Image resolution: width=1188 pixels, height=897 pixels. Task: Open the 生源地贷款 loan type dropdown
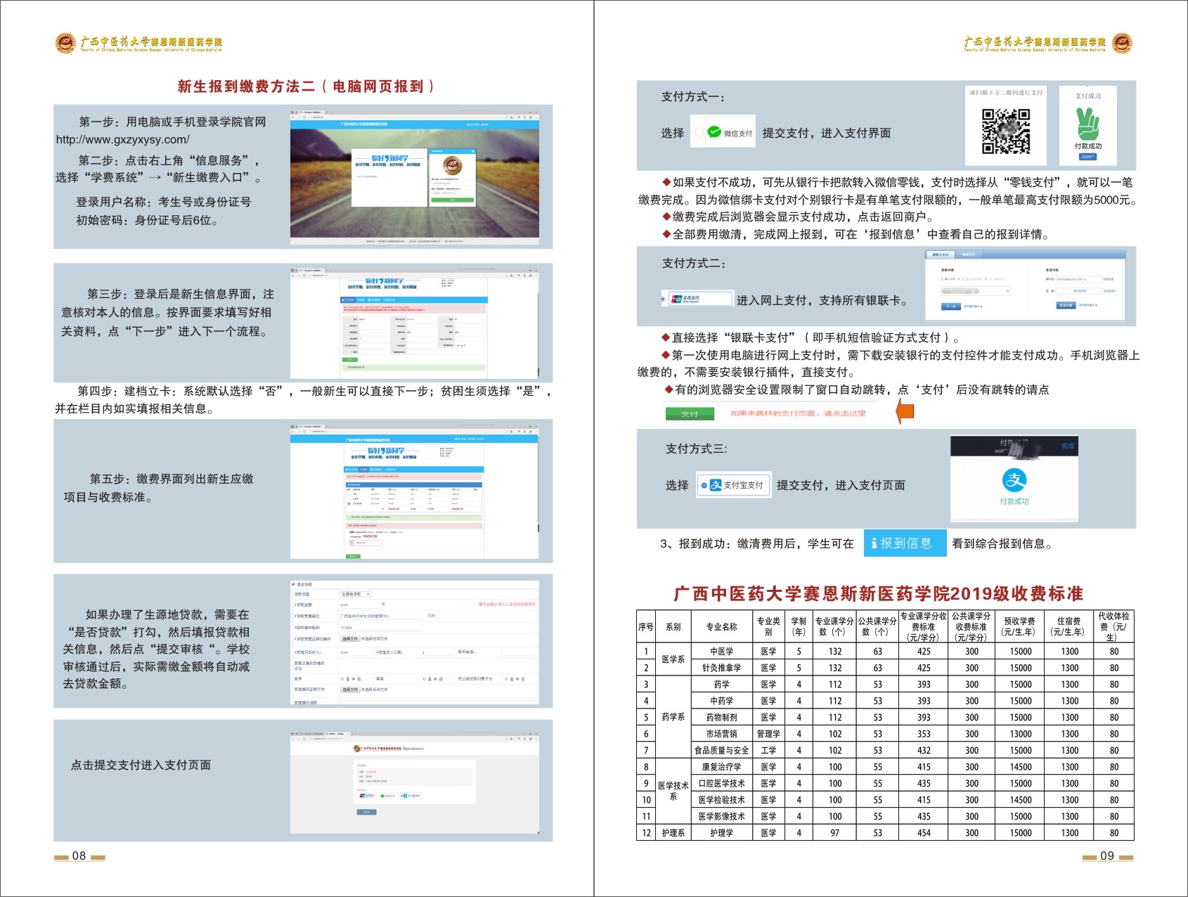point(355,594)
